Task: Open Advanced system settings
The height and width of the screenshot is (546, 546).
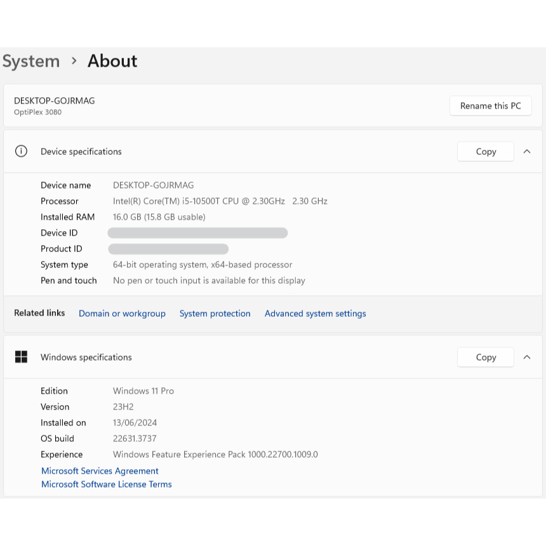Action: pos(315,314)
